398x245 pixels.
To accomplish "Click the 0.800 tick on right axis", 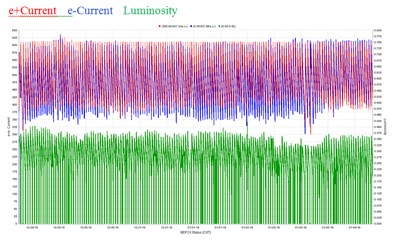I will 378,30.
